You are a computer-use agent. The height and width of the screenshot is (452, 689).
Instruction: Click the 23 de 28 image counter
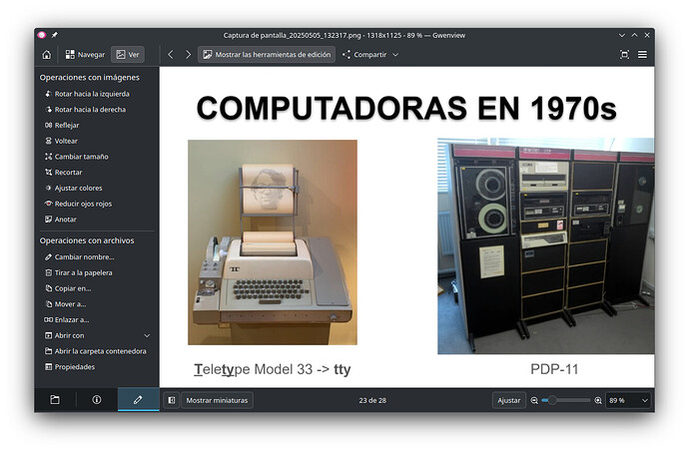(372, 400)
